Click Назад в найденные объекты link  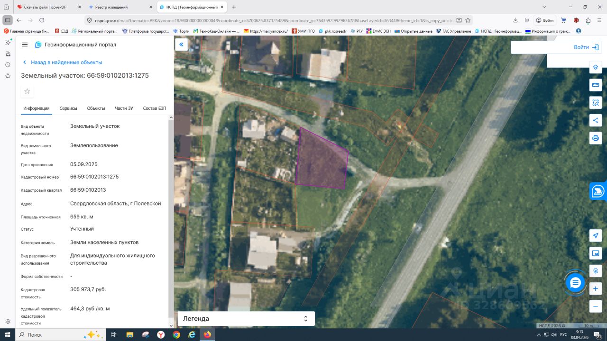62,62
